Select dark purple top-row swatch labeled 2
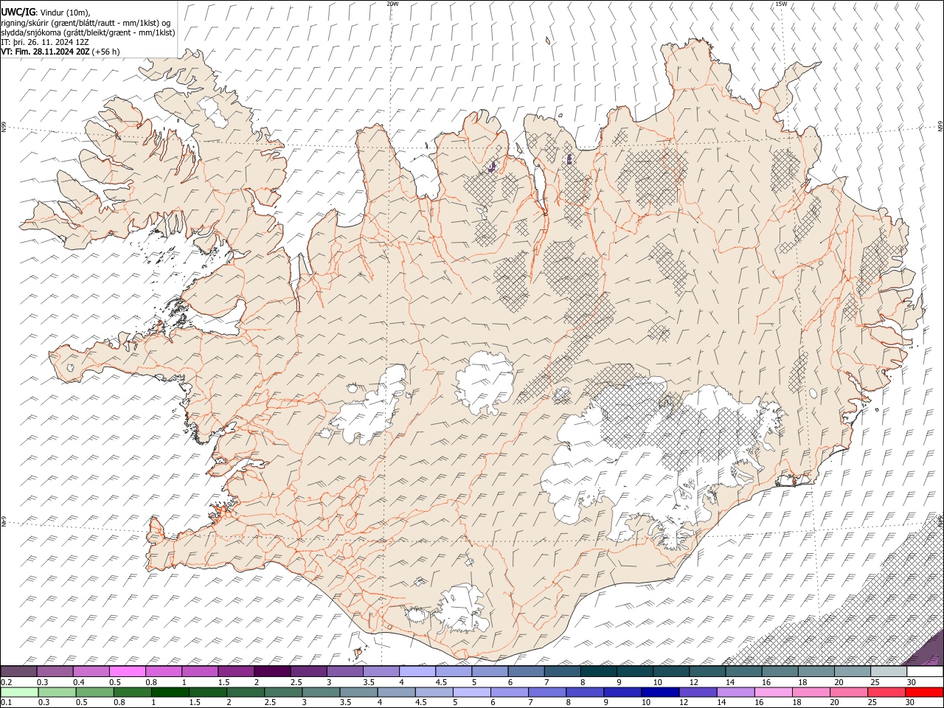This screenshot has width=944, height=708. pos(271,672)
